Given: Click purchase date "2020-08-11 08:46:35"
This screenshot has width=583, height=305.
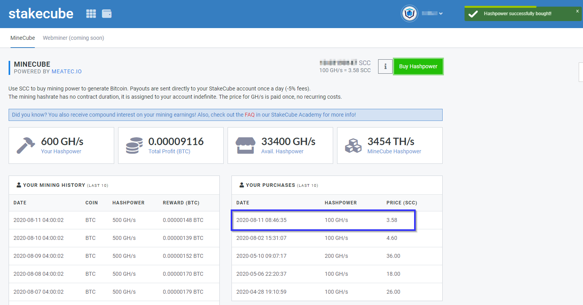Looking at the screenshot, I should click(262, 220).
